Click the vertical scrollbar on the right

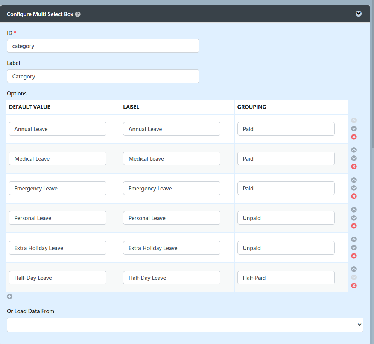(x=372, y=75)
